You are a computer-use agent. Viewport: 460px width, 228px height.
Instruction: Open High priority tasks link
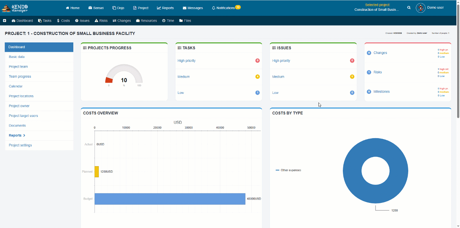click(187, 61)
